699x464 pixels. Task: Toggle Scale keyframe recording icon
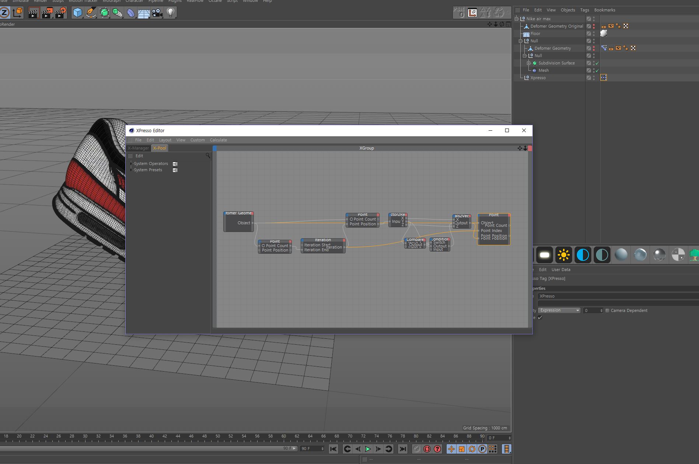[462, 449]
